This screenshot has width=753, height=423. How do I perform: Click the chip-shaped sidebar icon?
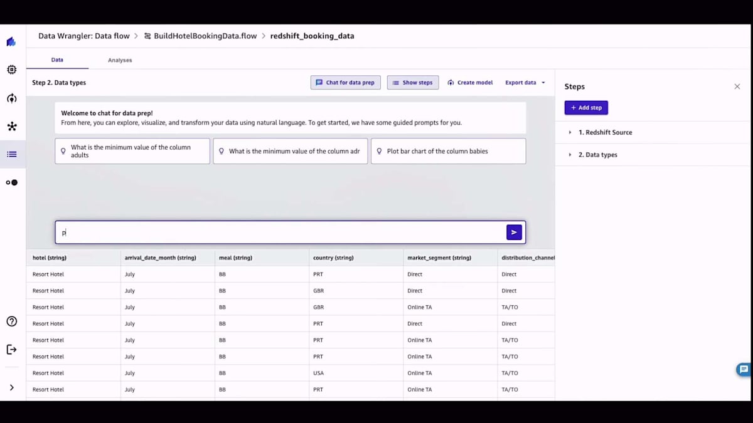coord(11,70)
